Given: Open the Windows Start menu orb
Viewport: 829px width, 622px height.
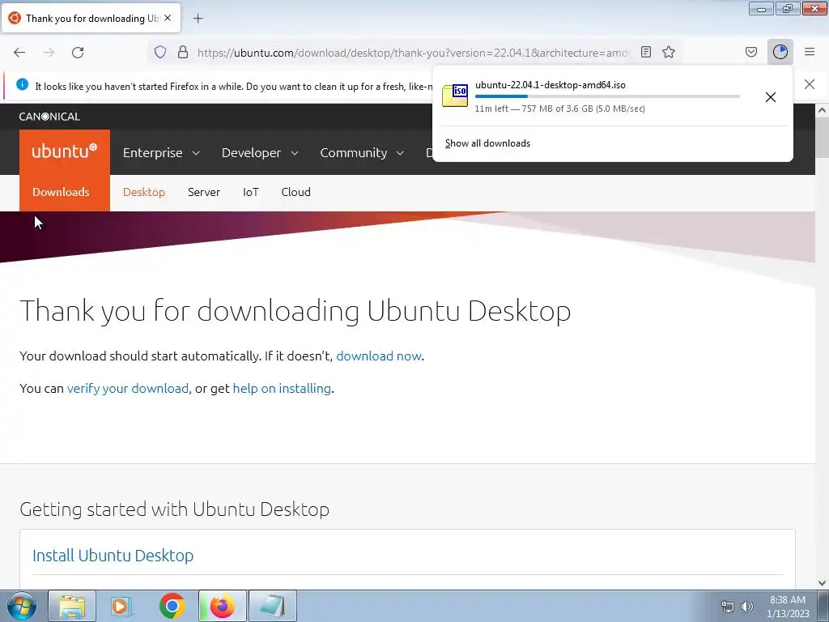Looking at the screenshot, I should tap(21, 606).
